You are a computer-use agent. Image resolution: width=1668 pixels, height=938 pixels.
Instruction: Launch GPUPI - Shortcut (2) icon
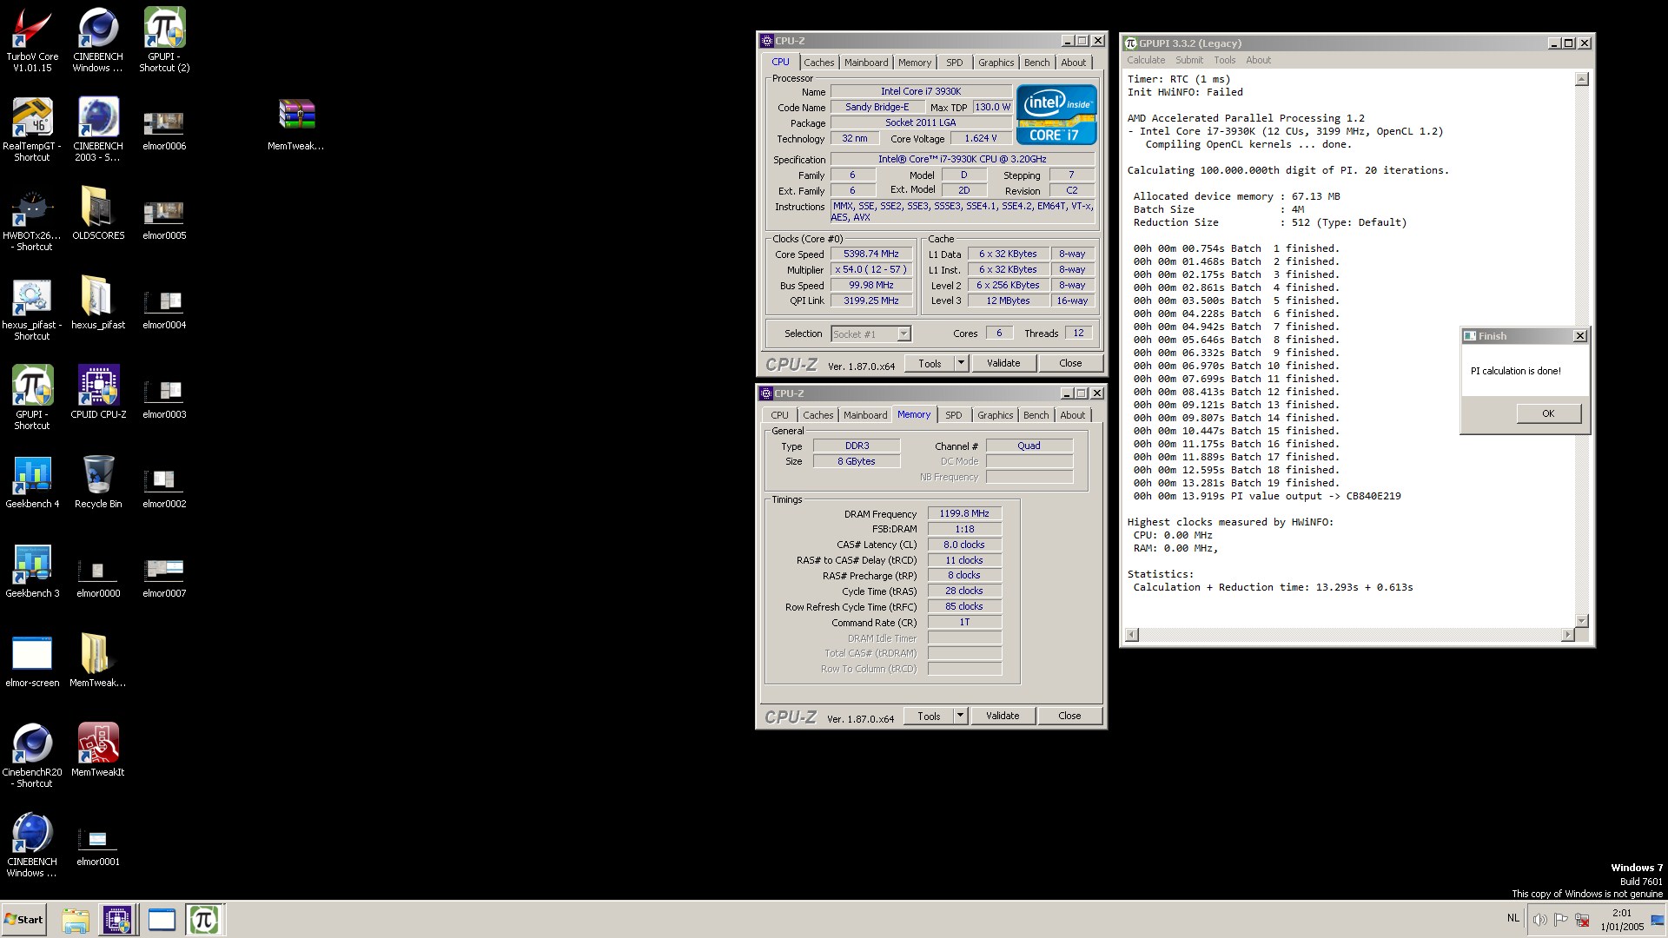pos(164,39)
